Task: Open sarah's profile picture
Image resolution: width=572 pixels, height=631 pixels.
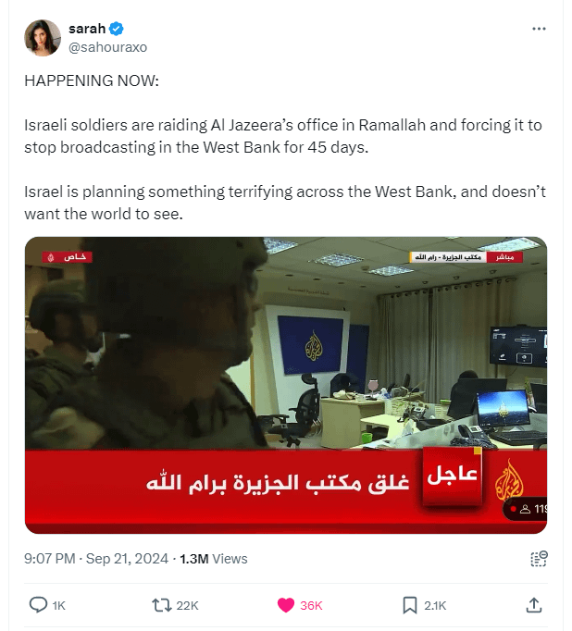Action: pos(43,38)
